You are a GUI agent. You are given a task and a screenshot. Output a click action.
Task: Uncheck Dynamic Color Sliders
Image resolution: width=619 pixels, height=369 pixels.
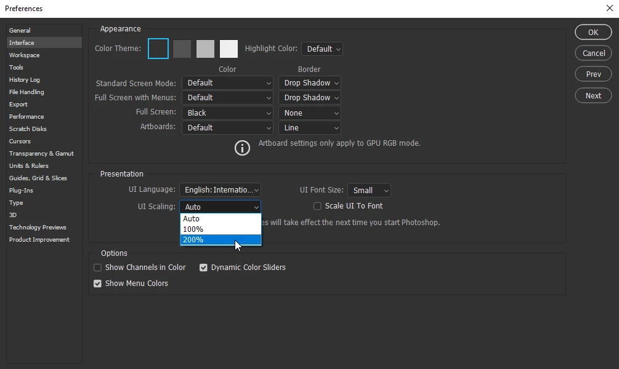[203, 268]
